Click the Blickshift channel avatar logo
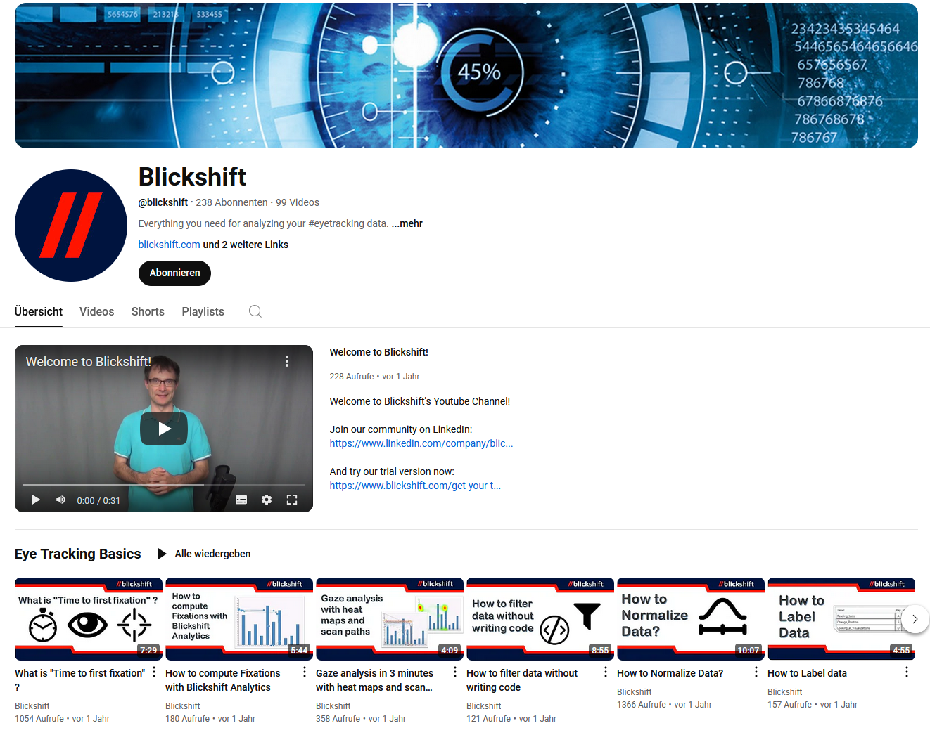The width and height of the screenshot is (930, 735). pos(71,226)
